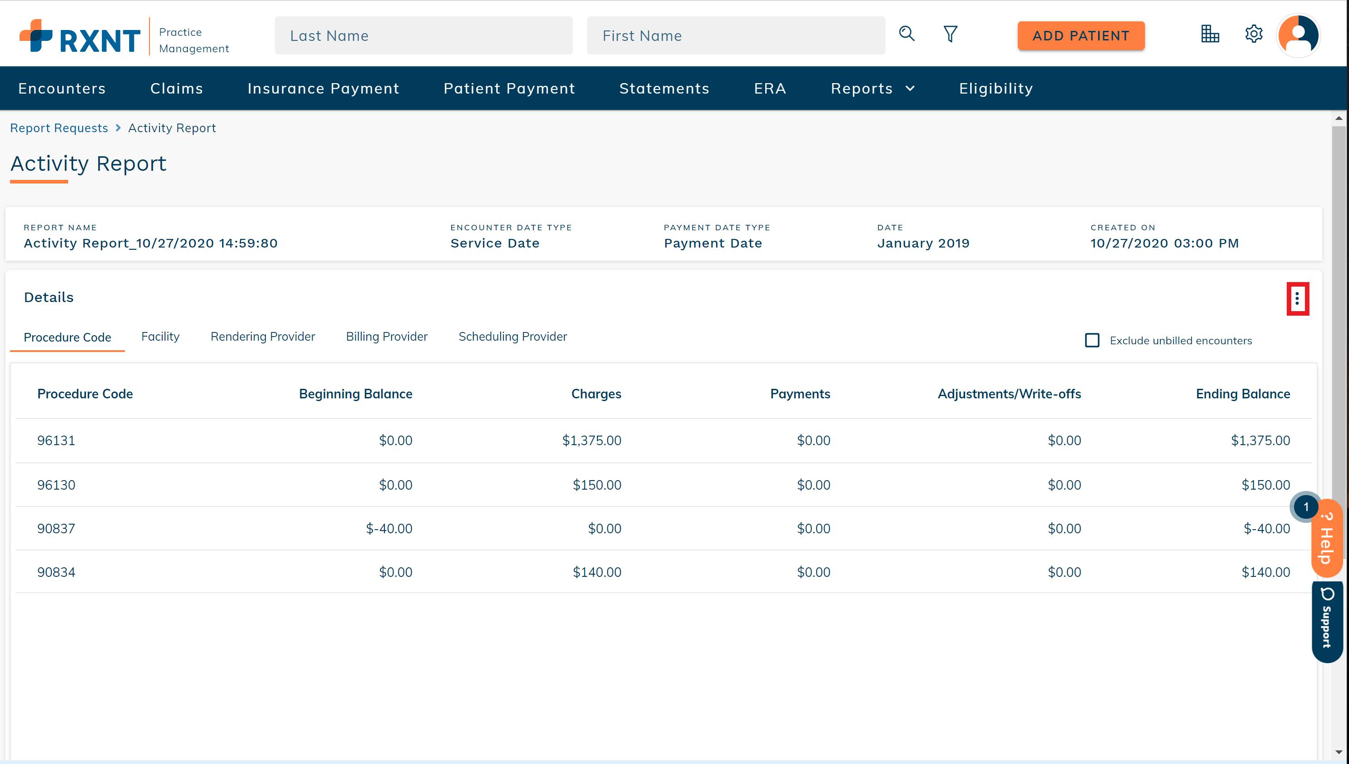Open the Support chat widget
The image size is (1349, 764).
(x=1327, y=621)
